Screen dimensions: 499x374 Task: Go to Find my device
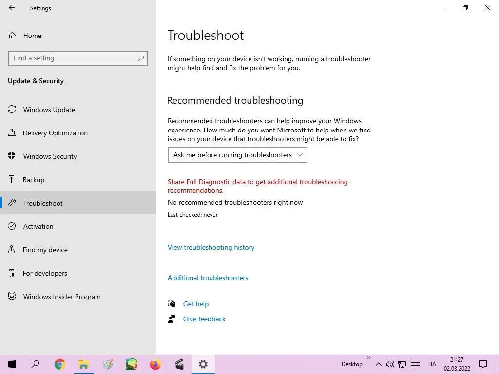[x=78, y=250]
